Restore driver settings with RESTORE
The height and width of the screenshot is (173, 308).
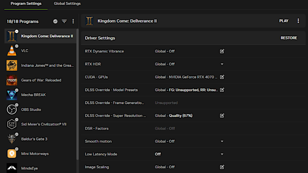pos(289,38)
